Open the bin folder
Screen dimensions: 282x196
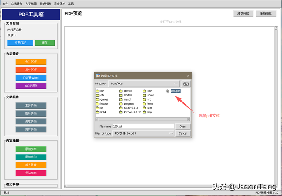coord(100,91)
